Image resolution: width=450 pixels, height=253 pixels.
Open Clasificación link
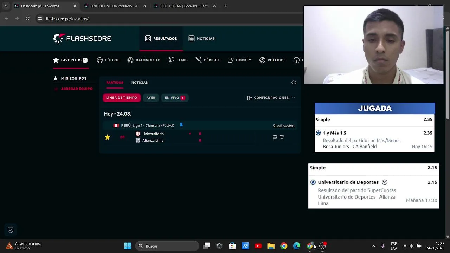[283, 125]
